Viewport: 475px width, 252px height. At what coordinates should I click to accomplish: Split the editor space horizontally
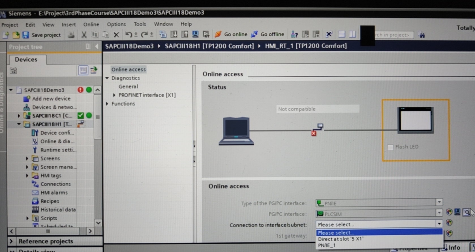coord(341,34)
